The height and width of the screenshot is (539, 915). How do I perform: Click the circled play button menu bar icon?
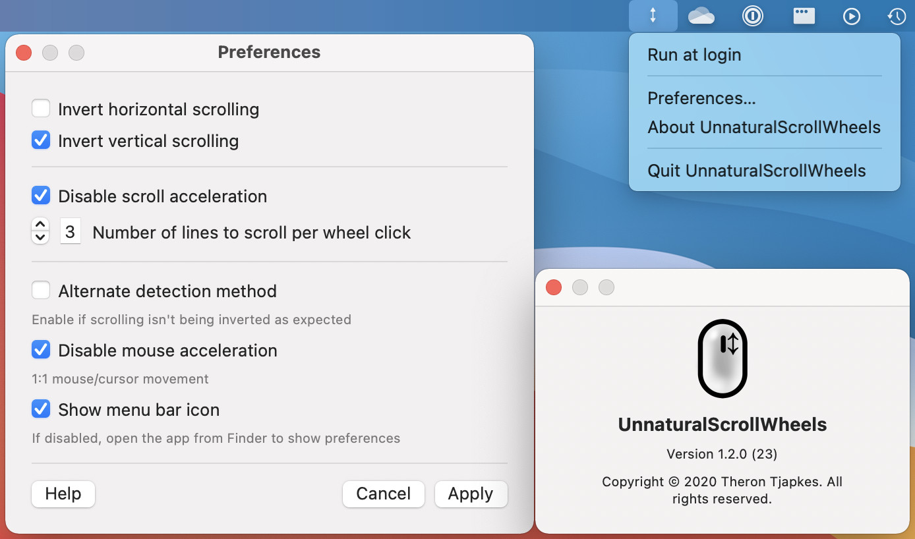click(x=852, y=16)
